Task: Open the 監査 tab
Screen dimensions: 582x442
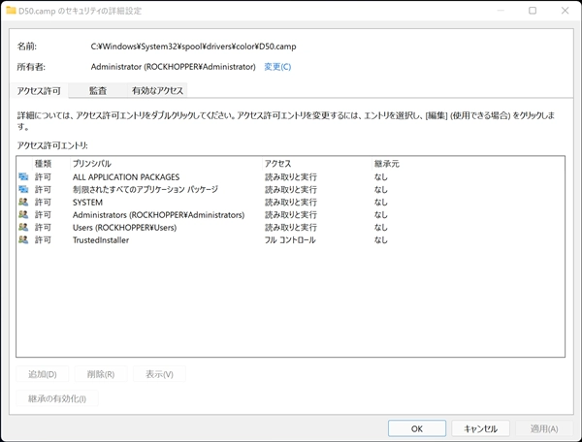Action: pos(98,91)
